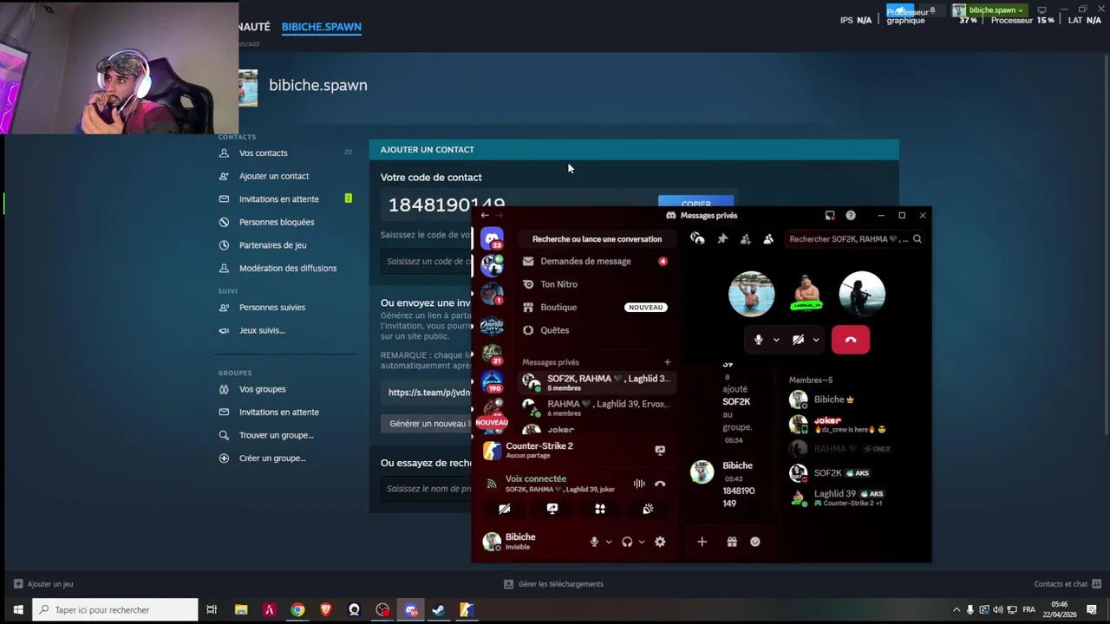Mute microphone in the call controls
The image size is (1110, 624).
758,340
